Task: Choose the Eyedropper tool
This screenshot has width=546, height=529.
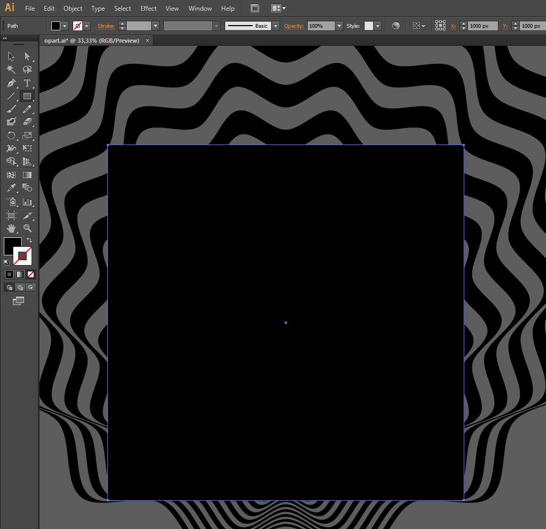Action: point(11,188)
